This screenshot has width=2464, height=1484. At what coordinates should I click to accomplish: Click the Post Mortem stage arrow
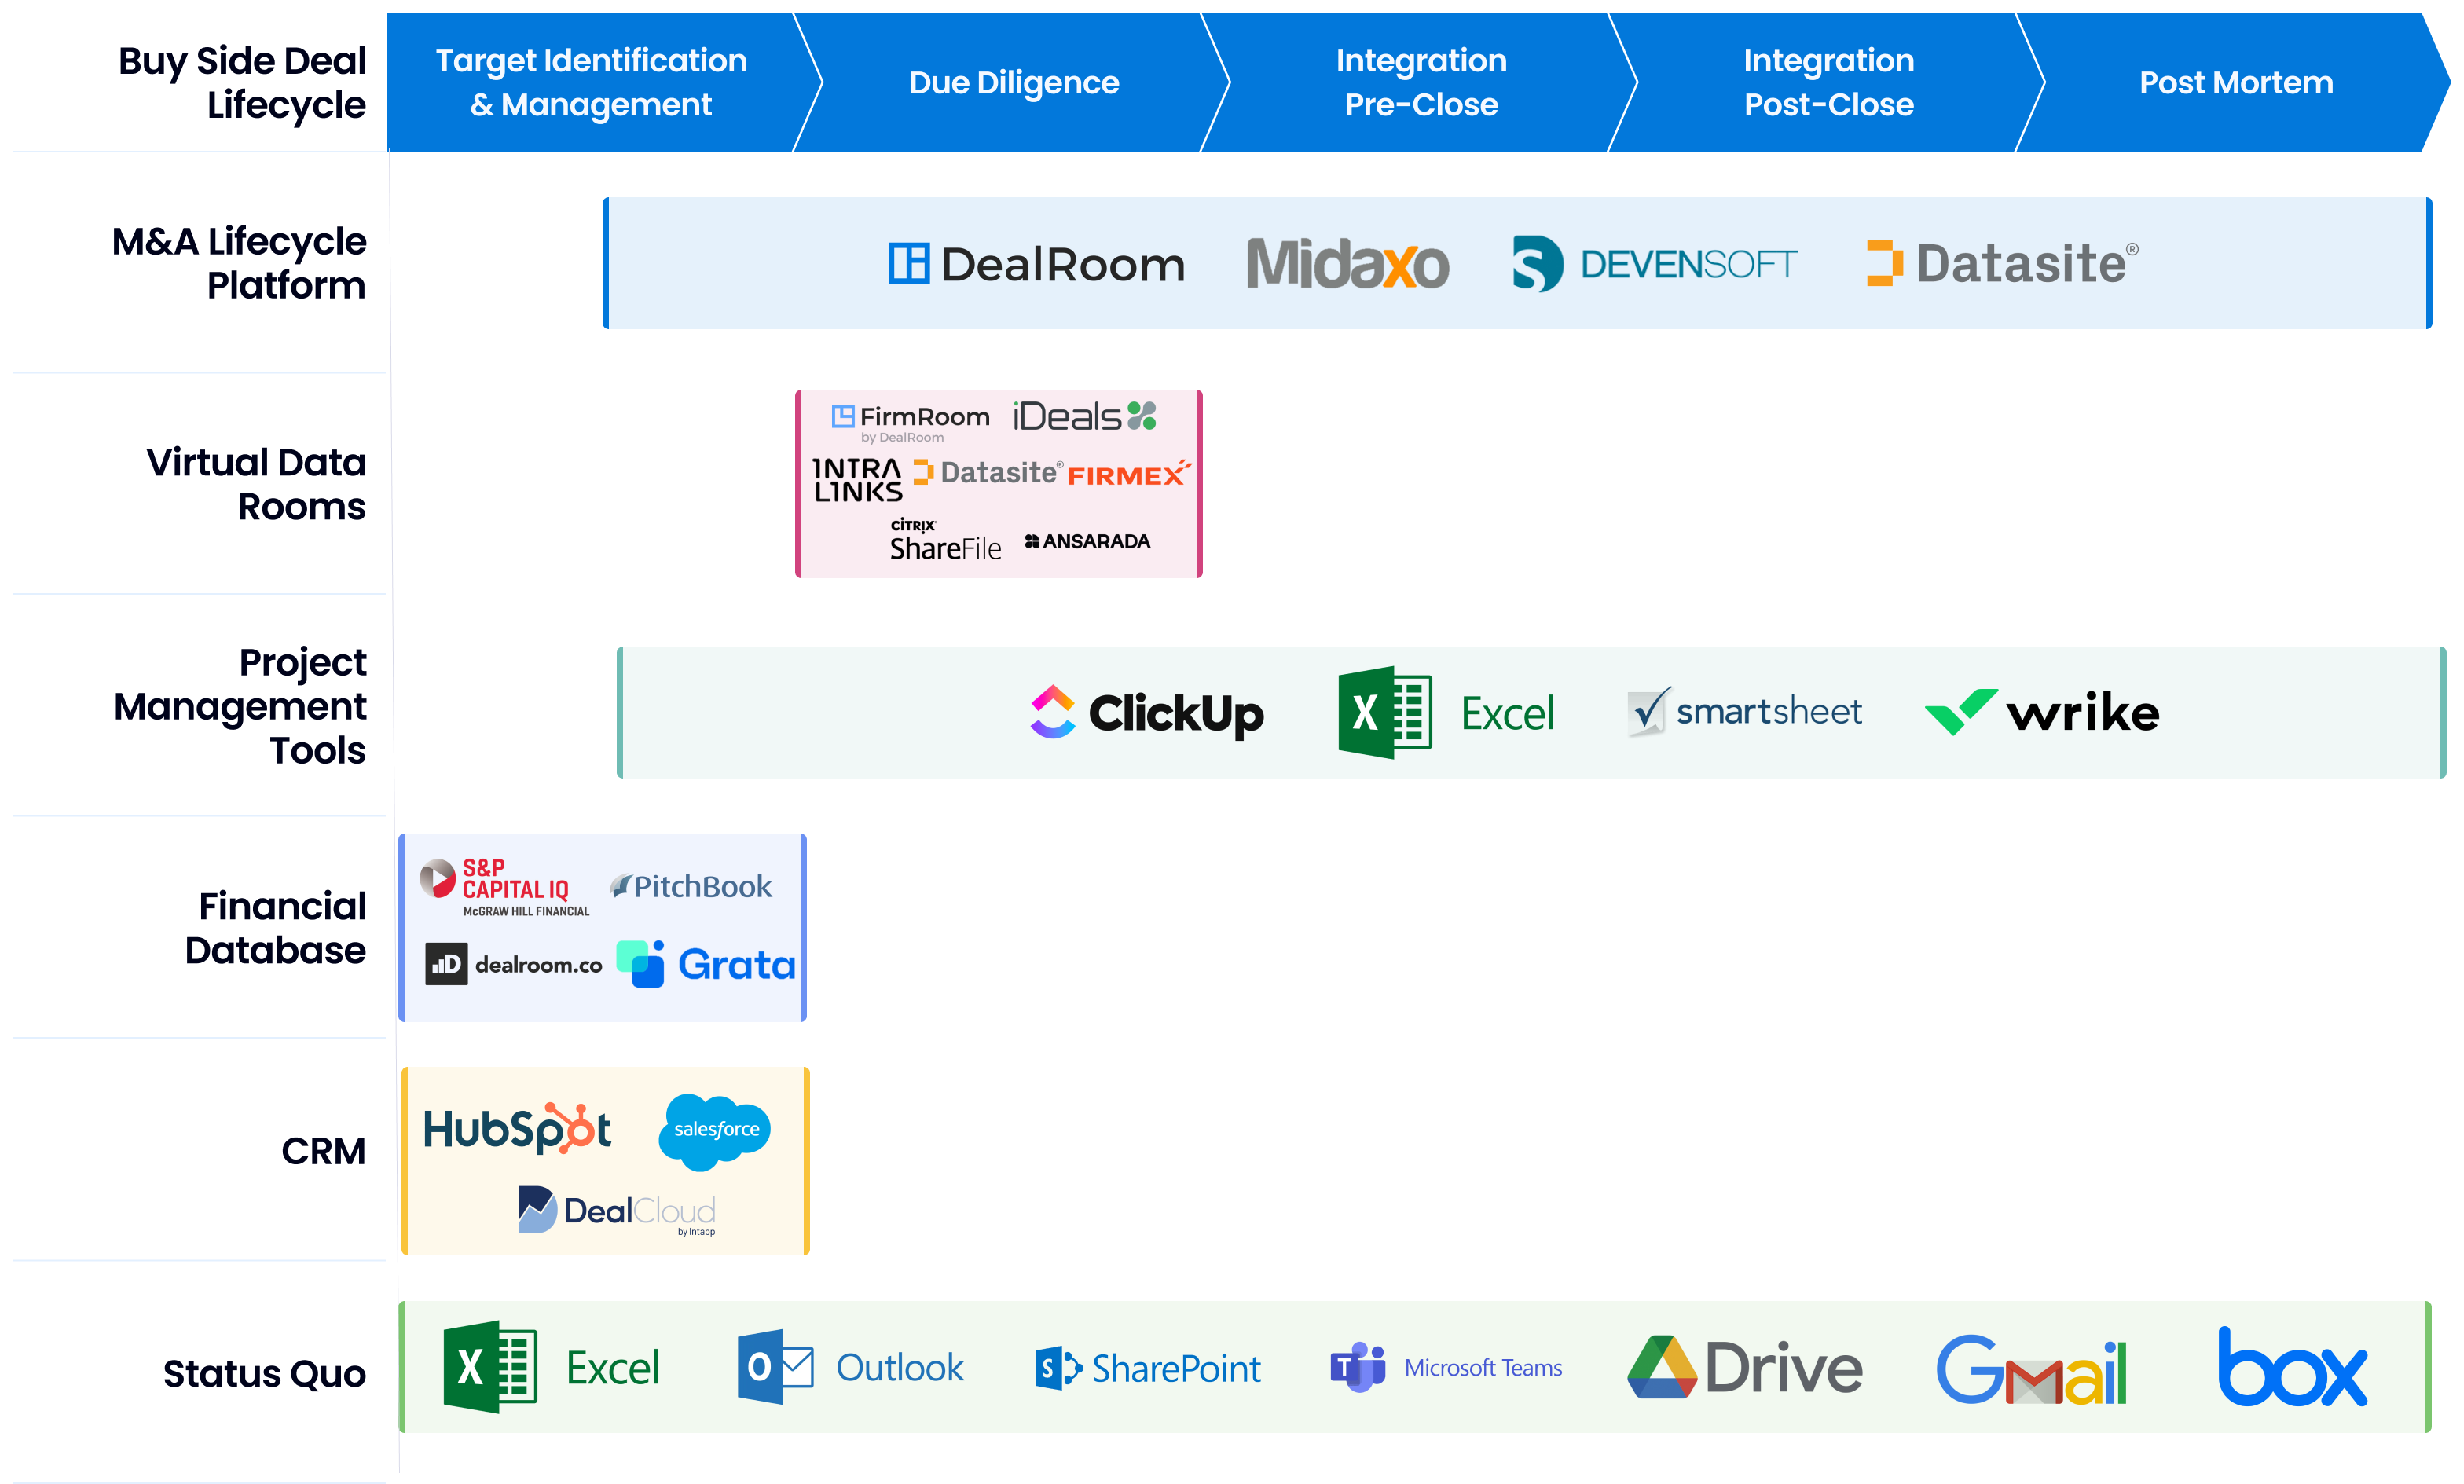[x=2235, y=82]
